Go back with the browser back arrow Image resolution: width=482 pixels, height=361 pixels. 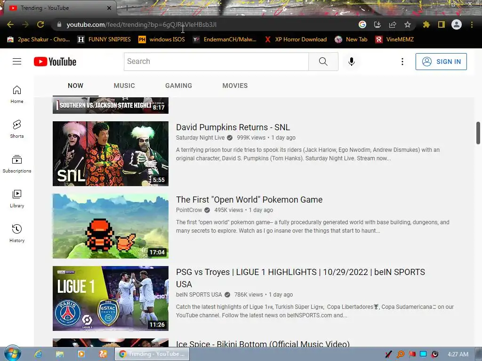(10, 24)
